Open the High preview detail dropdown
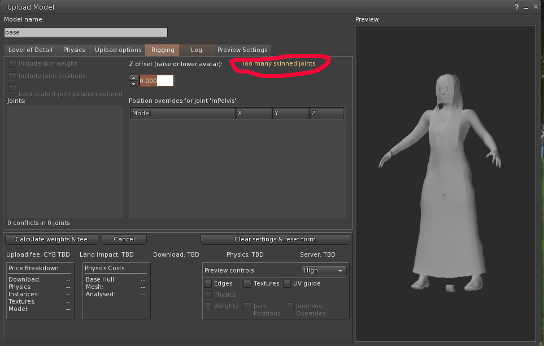 [x=324, y=271]
